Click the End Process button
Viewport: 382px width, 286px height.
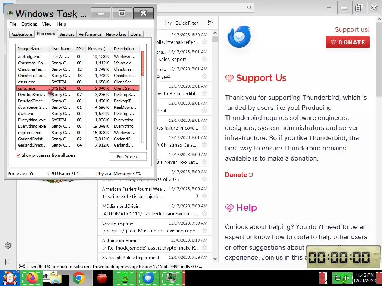click(x=128, y=157)
